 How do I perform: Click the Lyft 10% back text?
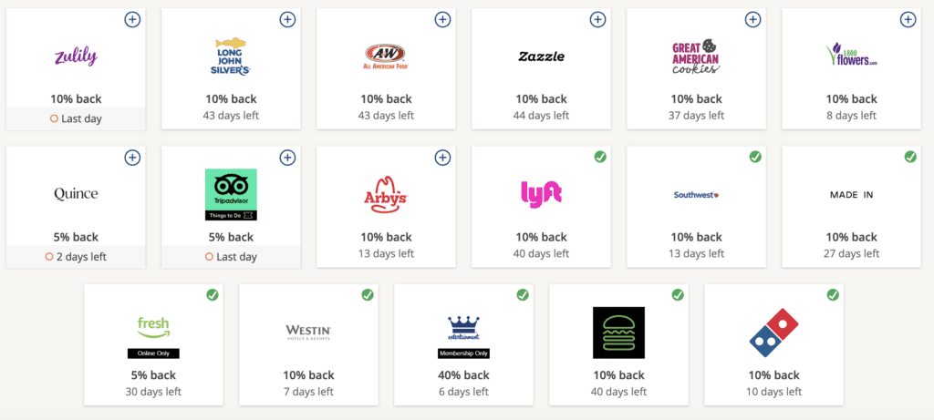click(x=541, y=237)
